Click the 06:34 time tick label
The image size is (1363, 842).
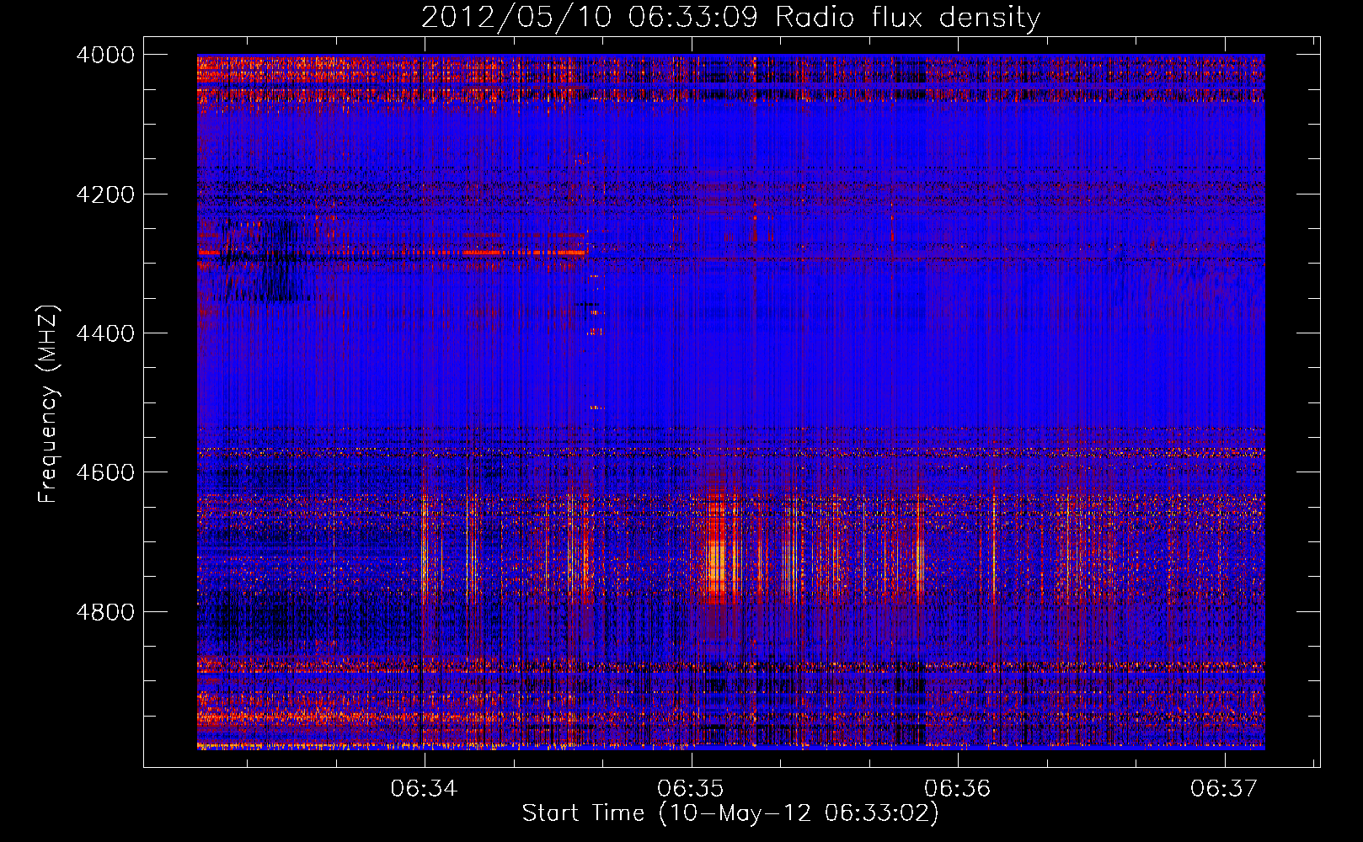point(424,788)
